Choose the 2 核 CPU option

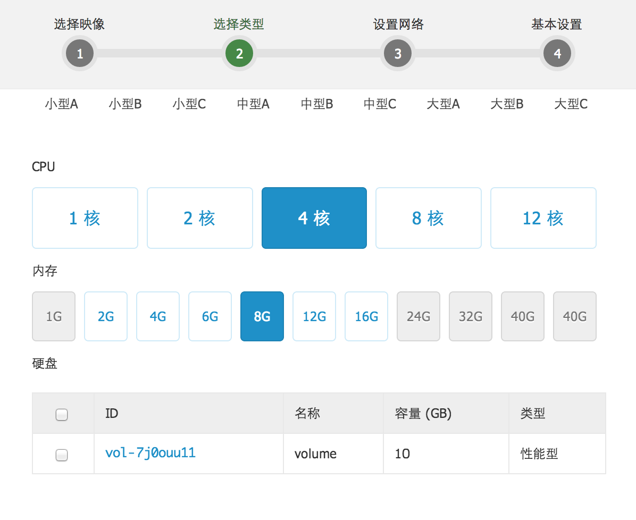(x=199, y=218)
